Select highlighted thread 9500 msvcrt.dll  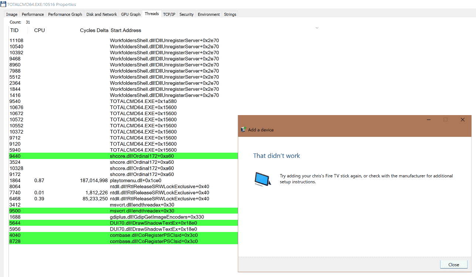pyautogui.click(x=123, y=211)
